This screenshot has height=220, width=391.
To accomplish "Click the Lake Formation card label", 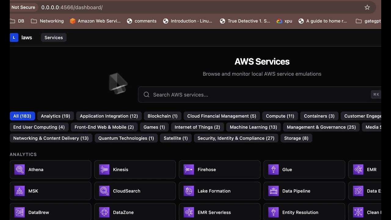I will [214, 191].
